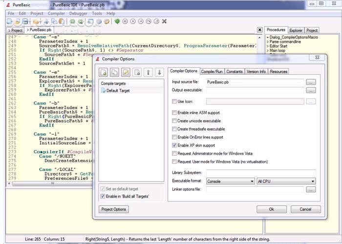Add a new compile target
This screenshot has height=244, width=342.
(104, 73)
